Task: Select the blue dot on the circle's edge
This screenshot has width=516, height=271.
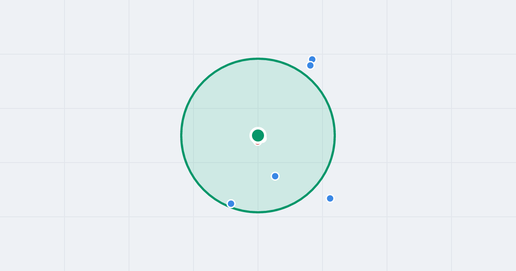Action: pos(231,203)
